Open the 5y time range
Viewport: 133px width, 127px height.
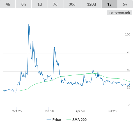coord(125,4)
